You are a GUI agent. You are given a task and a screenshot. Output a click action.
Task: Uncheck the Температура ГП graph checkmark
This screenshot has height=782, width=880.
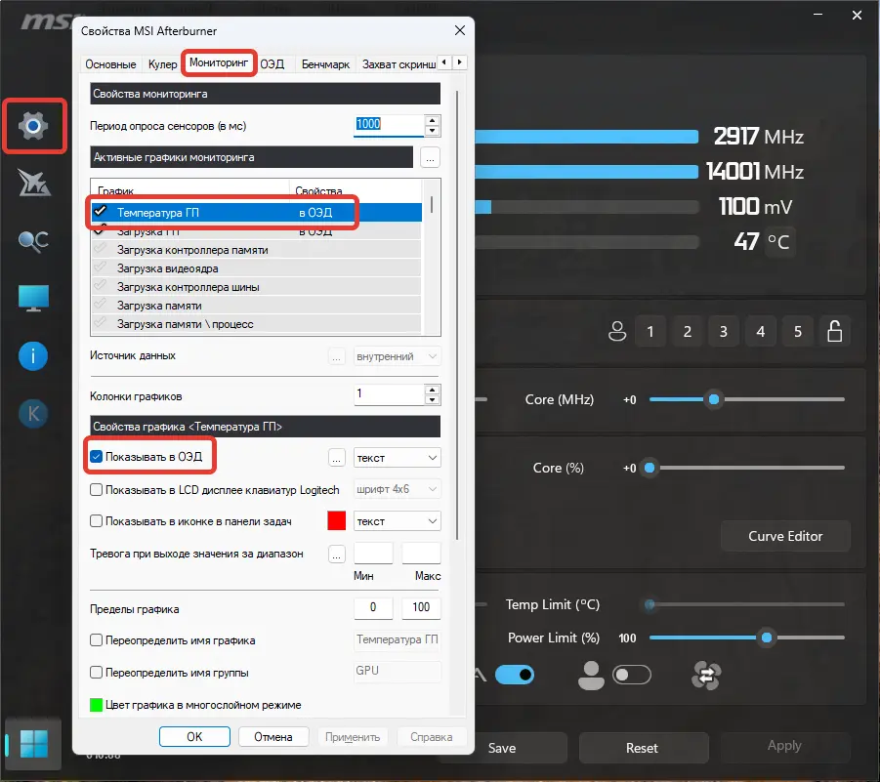point(101,212)
